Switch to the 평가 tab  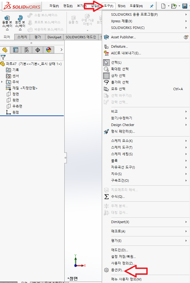38,37
